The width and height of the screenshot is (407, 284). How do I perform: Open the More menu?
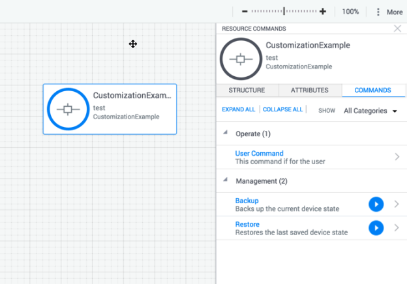click(x=388, y=12)
